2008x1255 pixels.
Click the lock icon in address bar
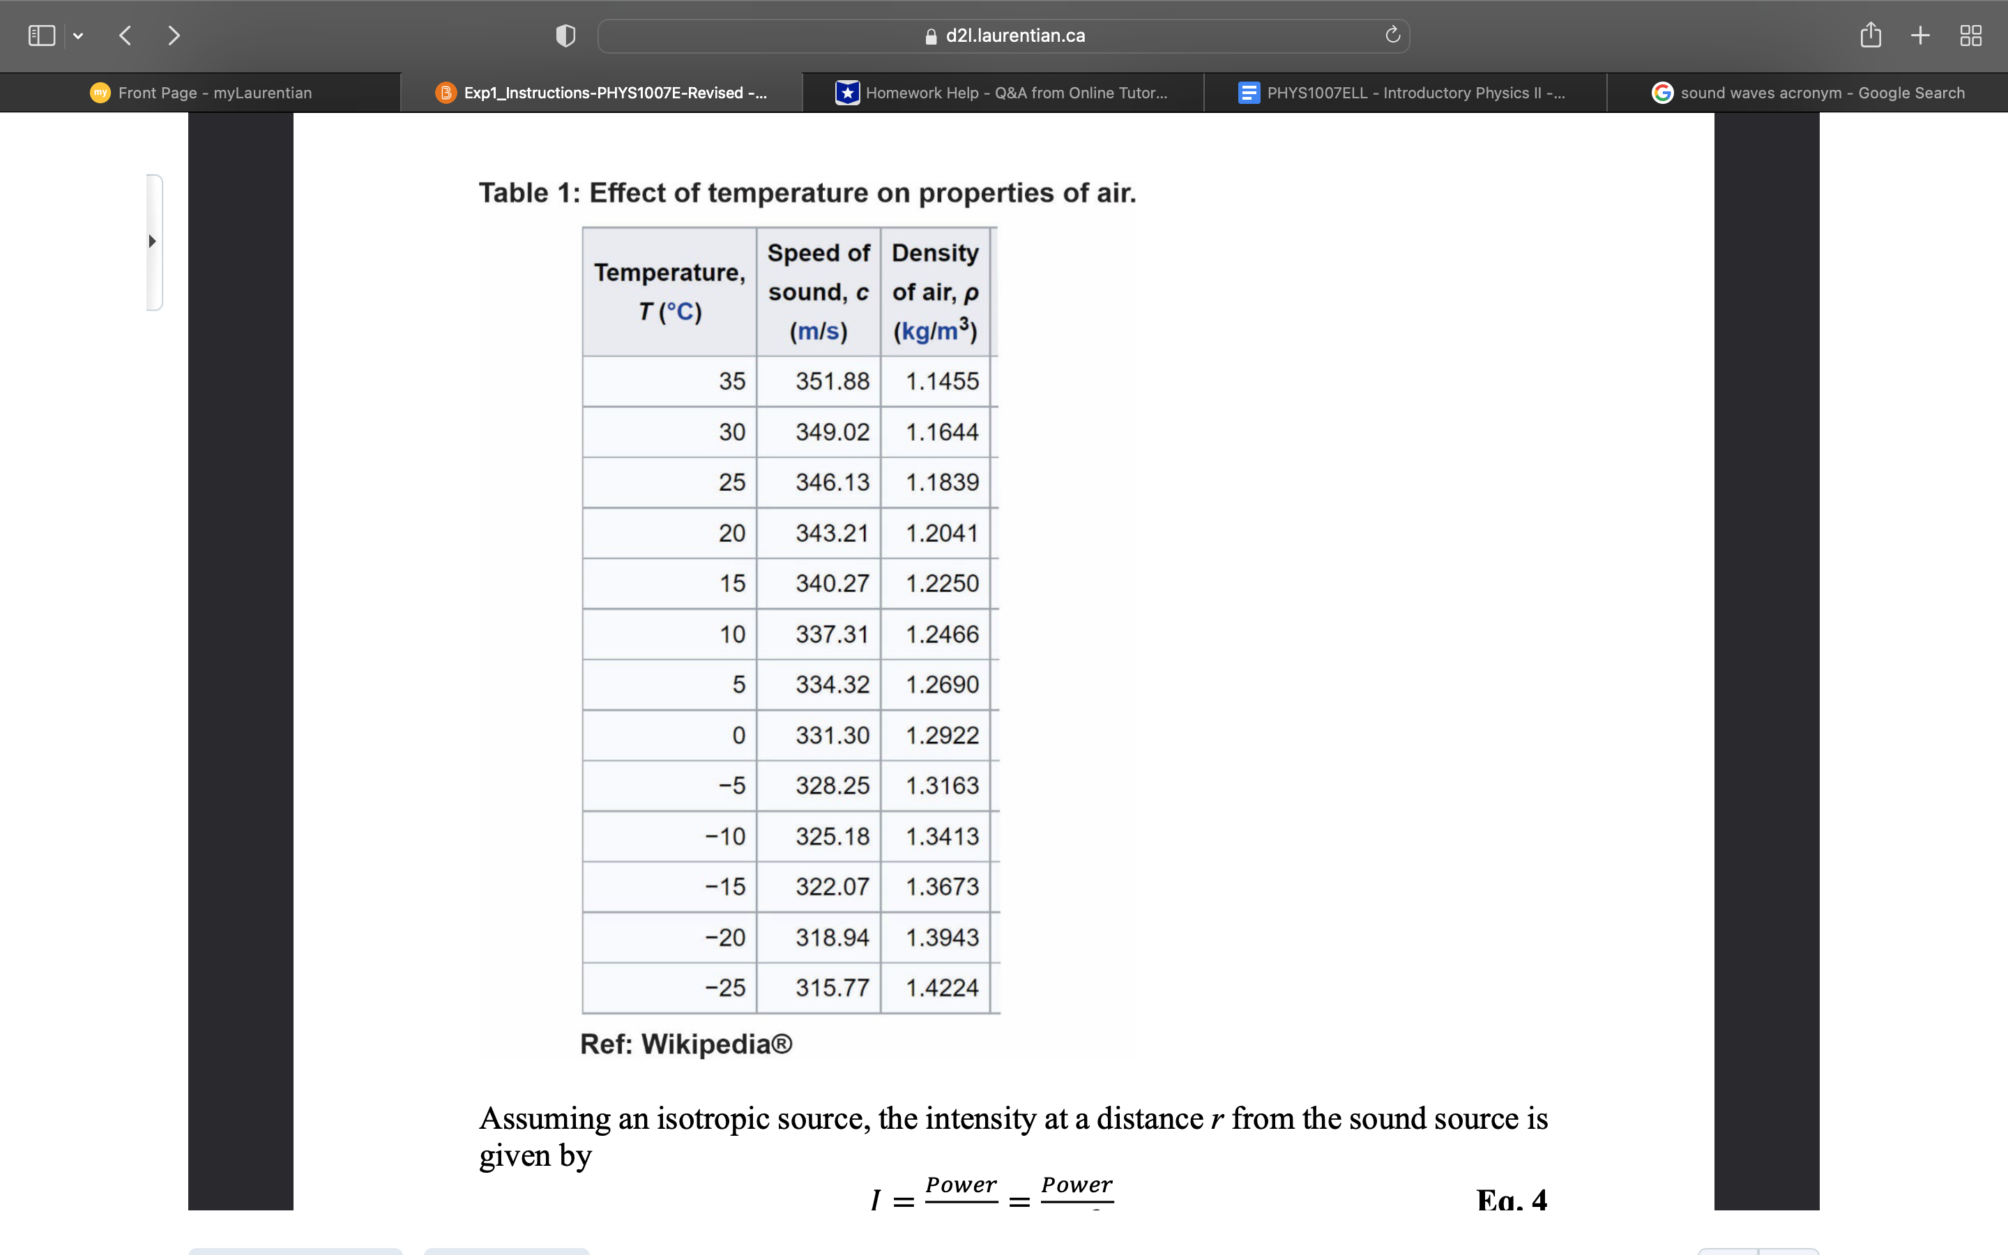[x=931, y=36]
